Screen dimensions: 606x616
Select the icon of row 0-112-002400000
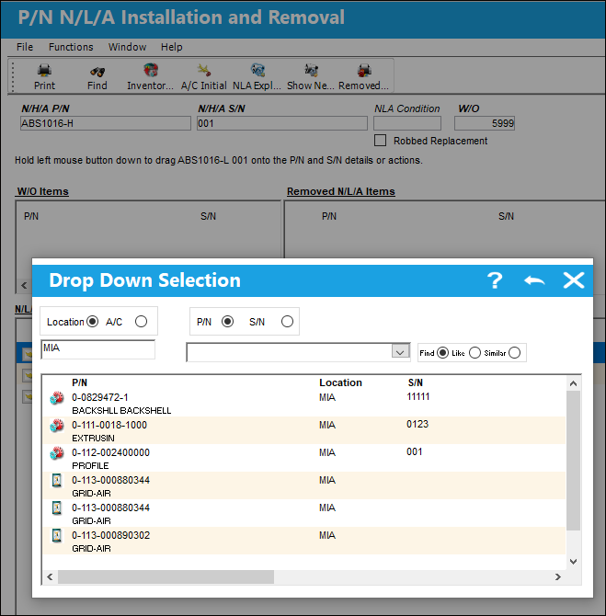[x=57, y=453]
